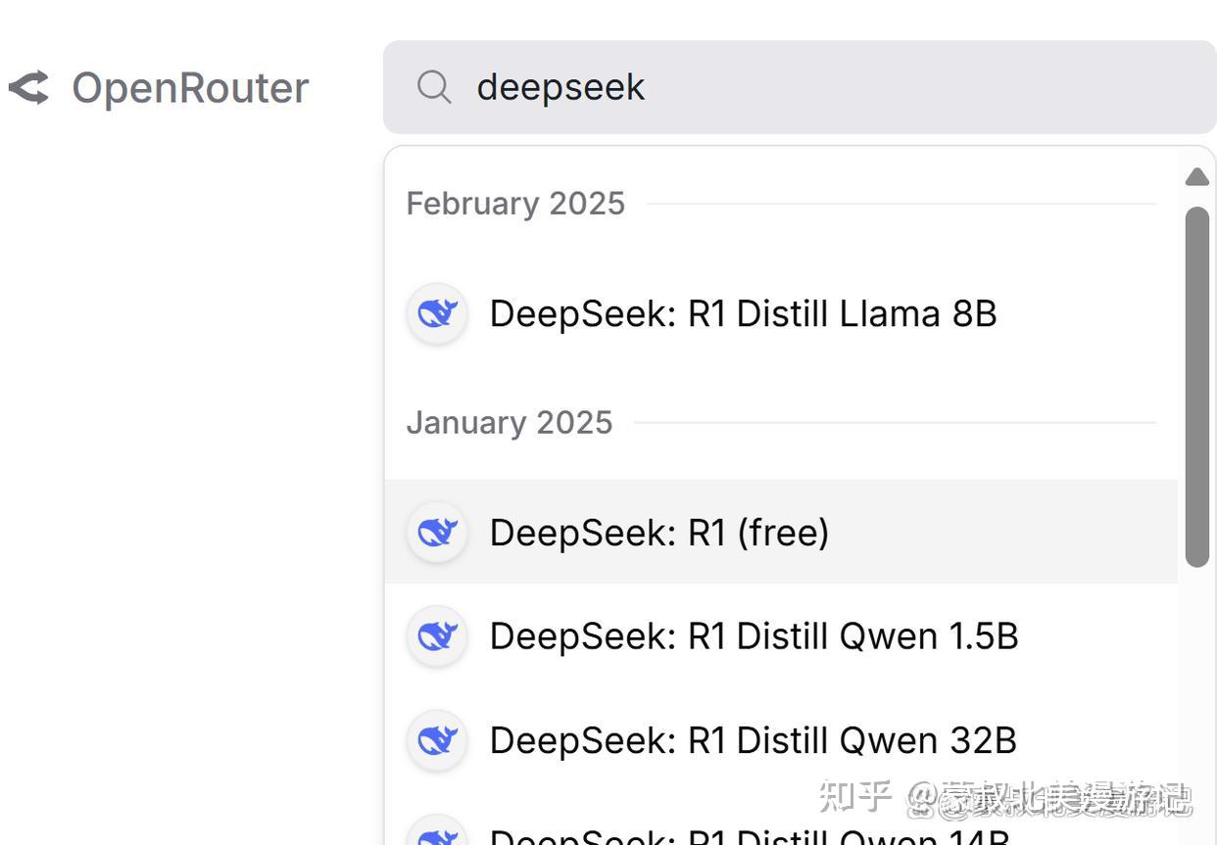Viewport: 1217px width, 845px height.
Task: Click the magnifying glass search icon
Action: click(x=434, y=87)
